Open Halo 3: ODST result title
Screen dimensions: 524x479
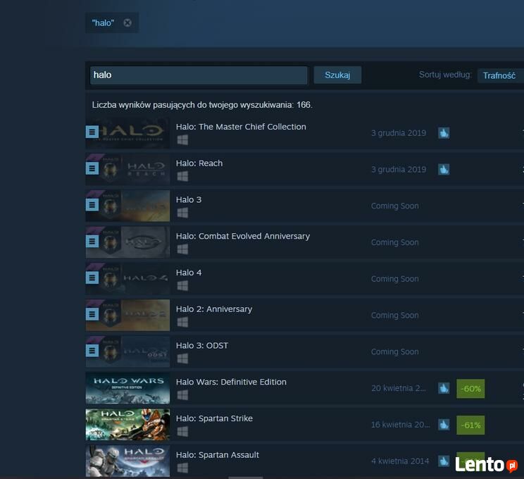tap(202, 346)
